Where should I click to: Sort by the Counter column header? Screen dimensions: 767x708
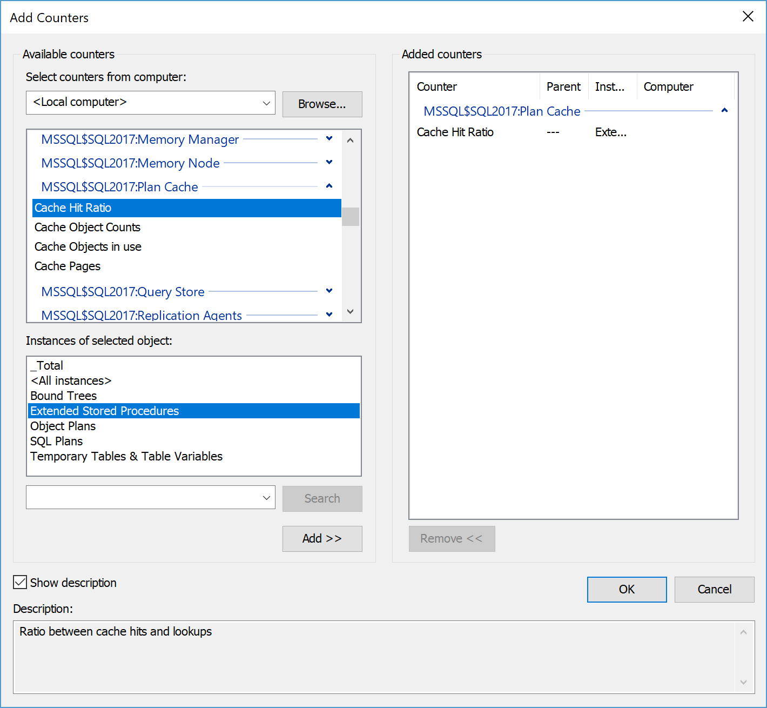click(x=475, y=86)
